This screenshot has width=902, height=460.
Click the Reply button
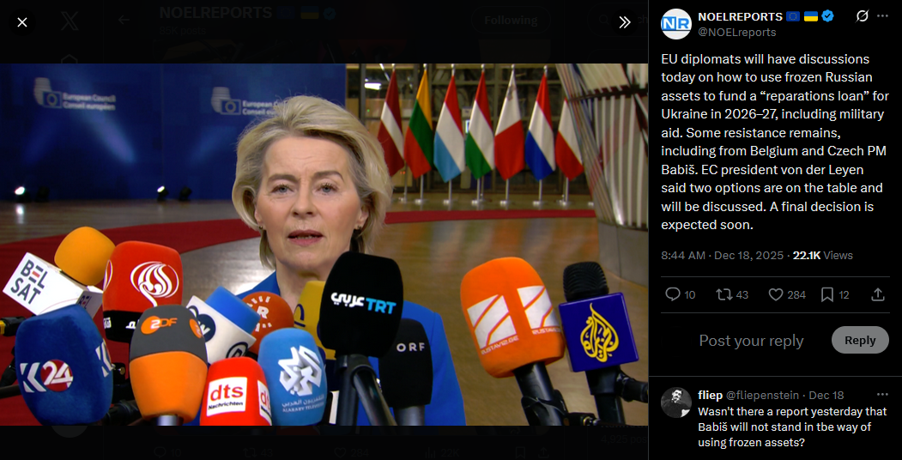pos(860,340)
